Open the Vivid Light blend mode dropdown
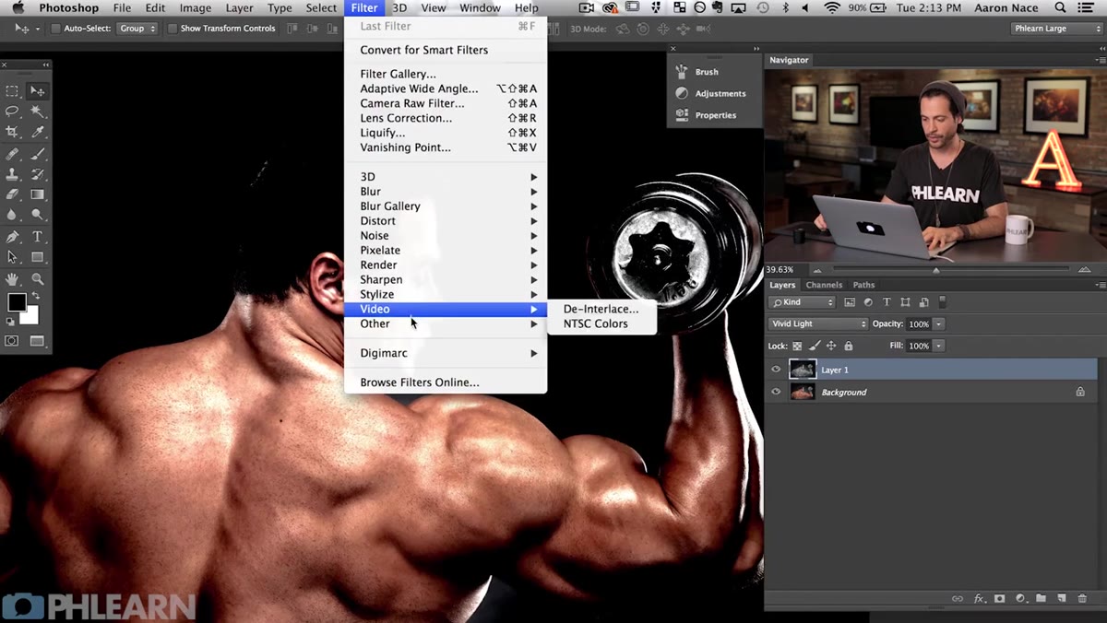The height and width of the screenshot is (623, 1107). coord(818,323)
